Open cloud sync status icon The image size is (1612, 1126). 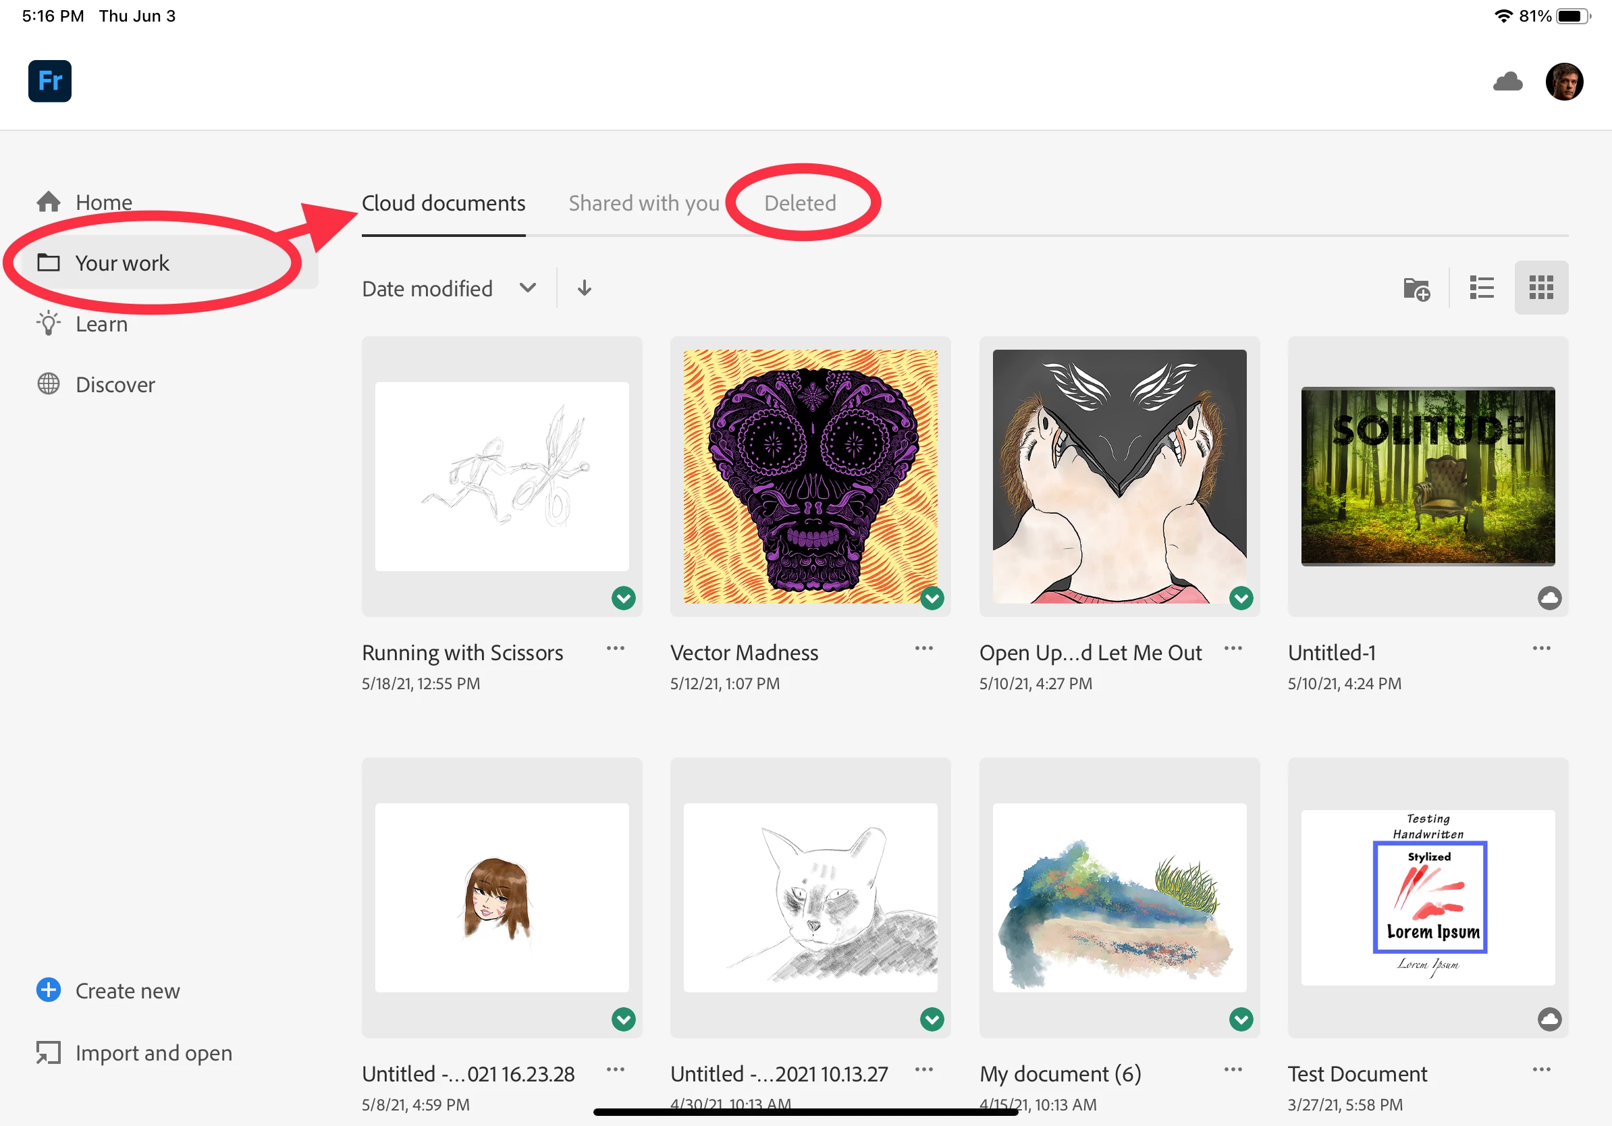point(1507,82)
